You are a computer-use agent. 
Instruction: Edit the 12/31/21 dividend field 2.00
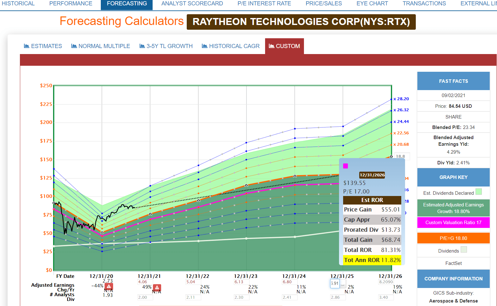[x=145, y=297]
